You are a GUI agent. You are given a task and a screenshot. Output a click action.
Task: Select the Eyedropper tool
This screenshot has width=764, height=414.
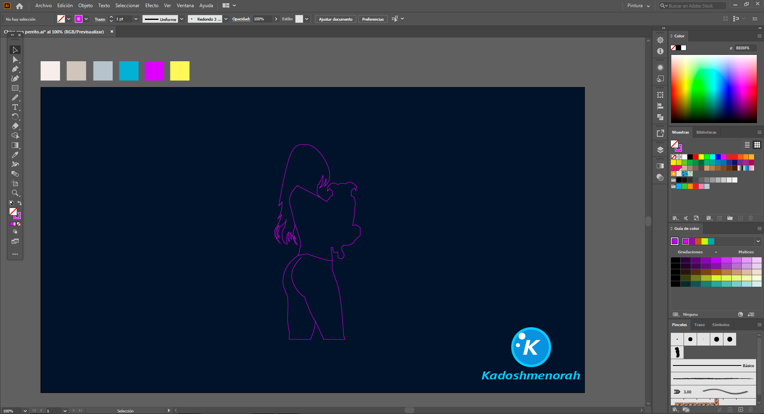pyautogui.click(x=15, y=155)
